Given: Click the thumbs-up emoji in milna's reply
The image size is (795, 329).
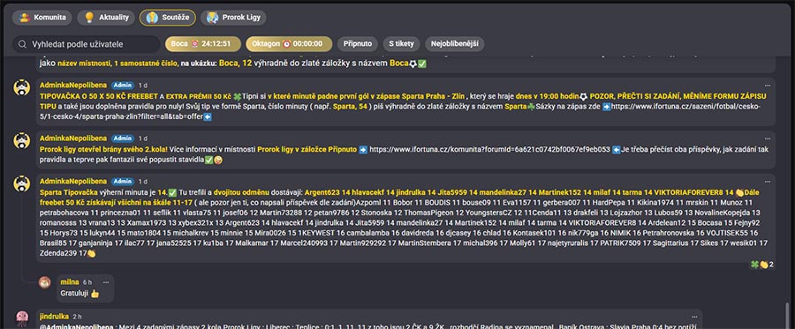Looking at the screenshot, I should point(95,293).
